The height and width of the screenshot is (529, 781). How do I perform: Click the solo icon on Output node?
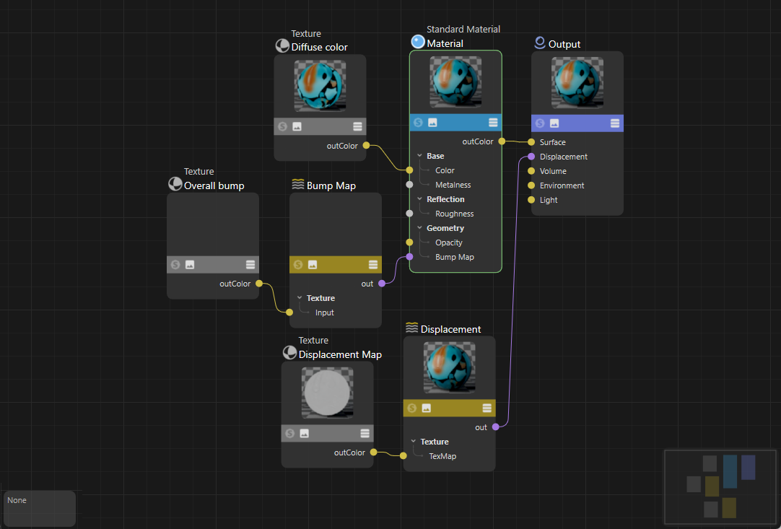[x=540, y=123]
